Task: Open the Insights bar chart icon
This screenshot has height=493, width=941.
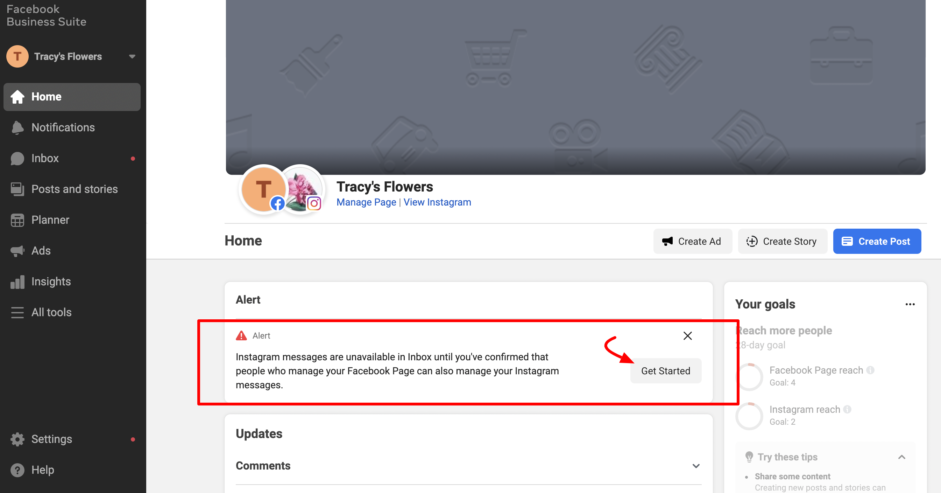Action: [17, 282]
